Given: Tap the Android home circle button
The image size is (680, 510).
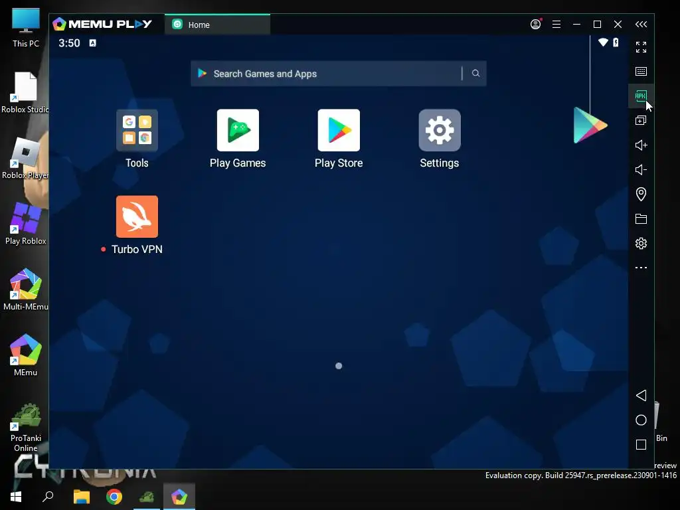Looking at the screenshot, I should pos(641,420).
